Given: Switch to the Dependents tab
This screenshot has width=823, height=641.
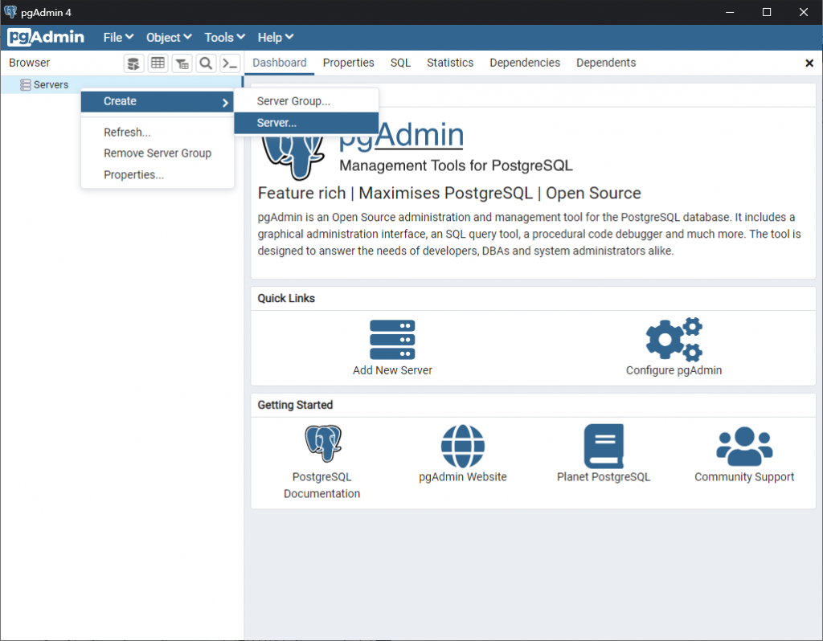Looking at the screenshot, I should pyautogui.click(x=606, y=63).
